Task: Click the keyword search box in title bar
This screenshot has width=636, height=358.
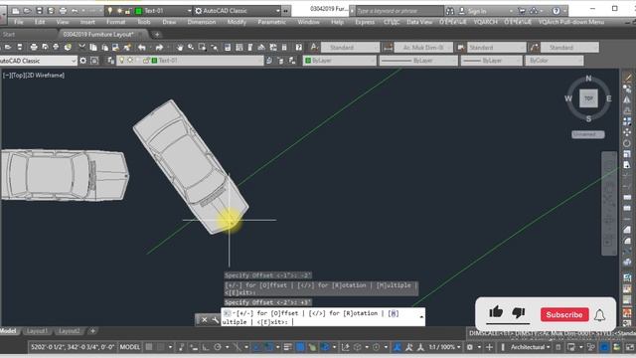Action: pos(399,11)
